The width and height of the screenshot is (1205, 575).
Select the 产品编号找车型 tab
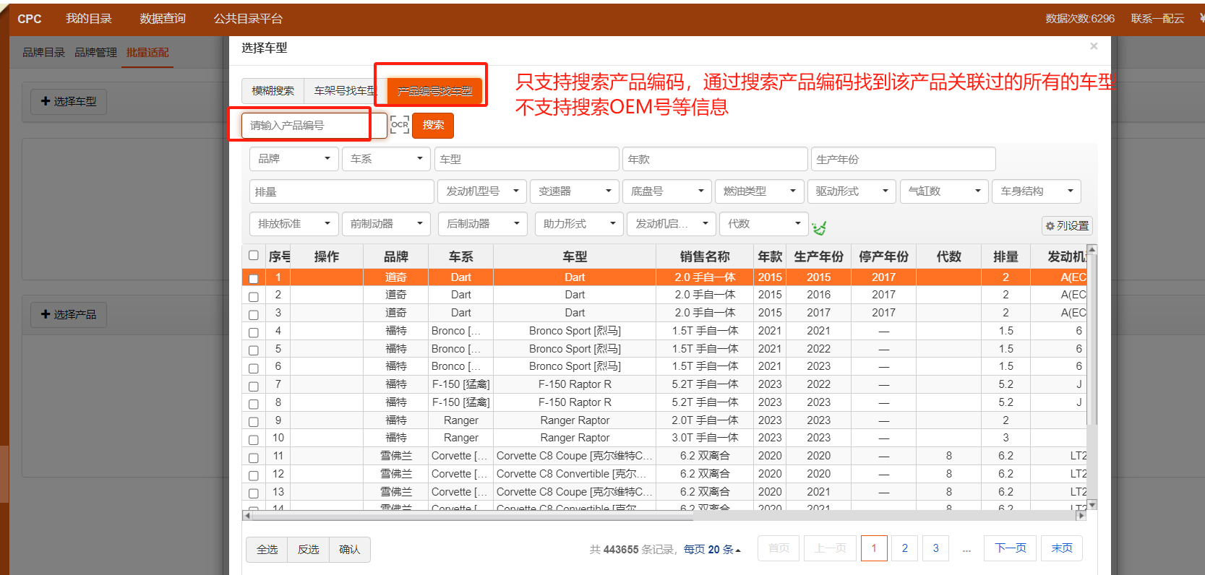tap(434, 90)
